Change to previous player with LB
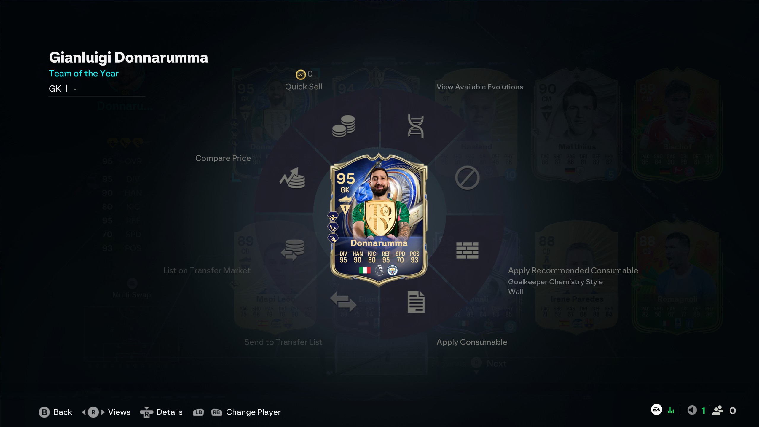Viewport: 759px width, 427px height. (198, 412)
